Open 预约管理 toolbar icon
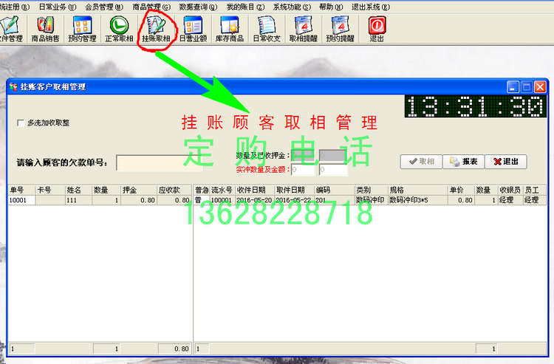Image resolution: width=554 pixels, height=364 pixels. pos(82,29)
